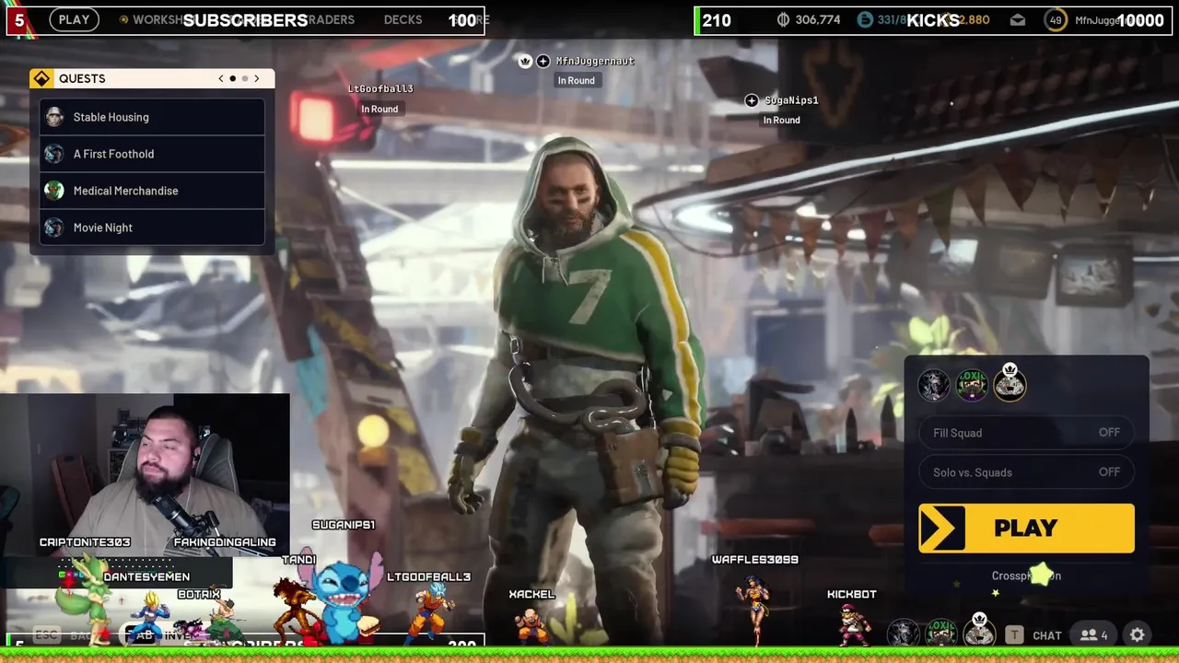
Task: Start matchmaking with the yellow PLAY button
Action: 1026,528
